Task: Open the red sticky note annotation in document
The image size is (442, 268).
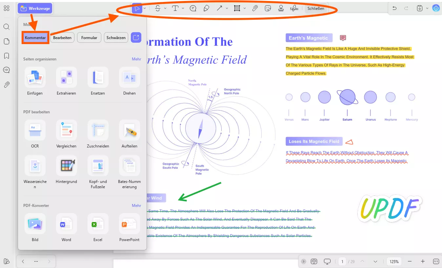Action: pyautogui.click(x=343, y=38)
